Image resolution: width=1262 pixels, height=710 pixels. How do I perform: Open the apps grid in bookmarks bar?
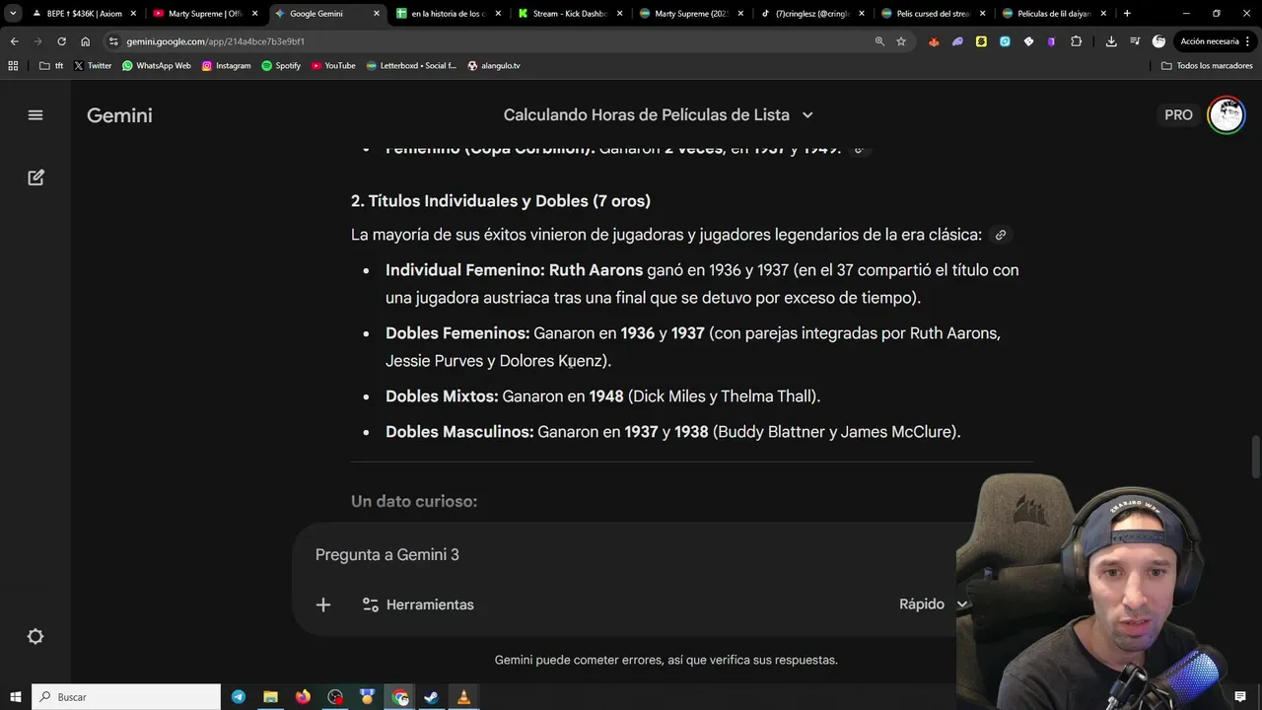13,65
